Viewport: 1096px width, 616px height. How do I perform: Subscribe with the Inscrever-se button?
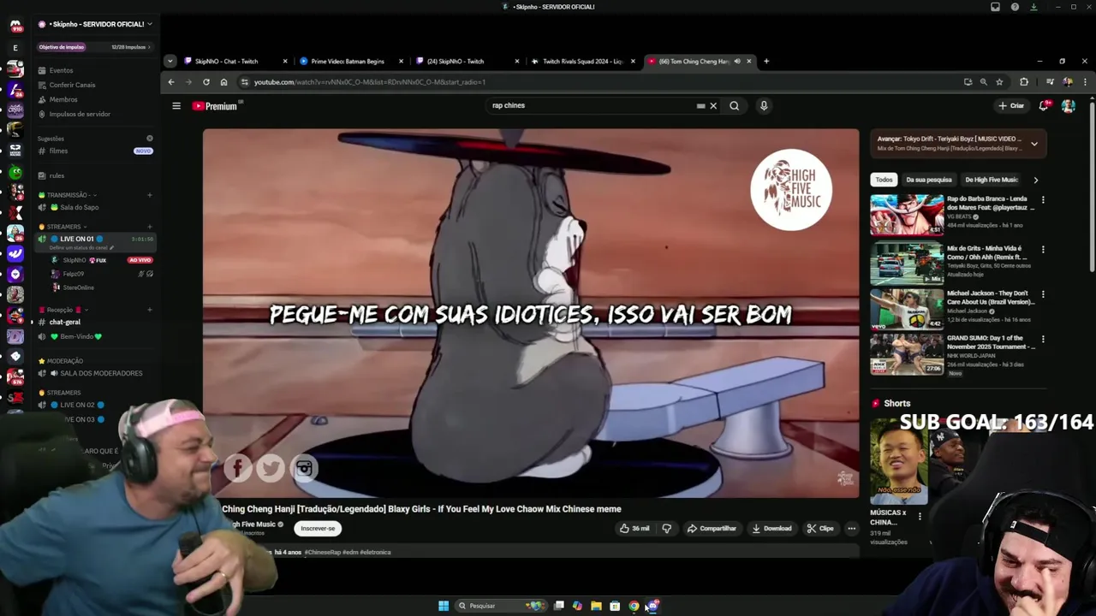pyautogui.click(x=318, y=529)
